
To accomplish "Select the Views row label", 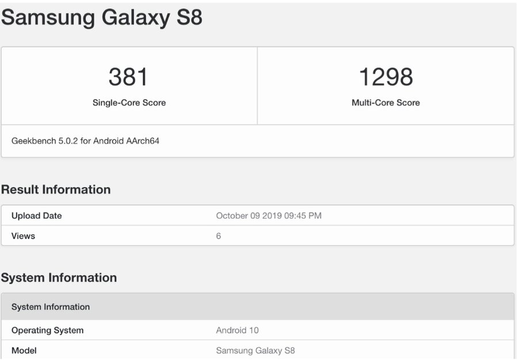I will click(23, 236).
